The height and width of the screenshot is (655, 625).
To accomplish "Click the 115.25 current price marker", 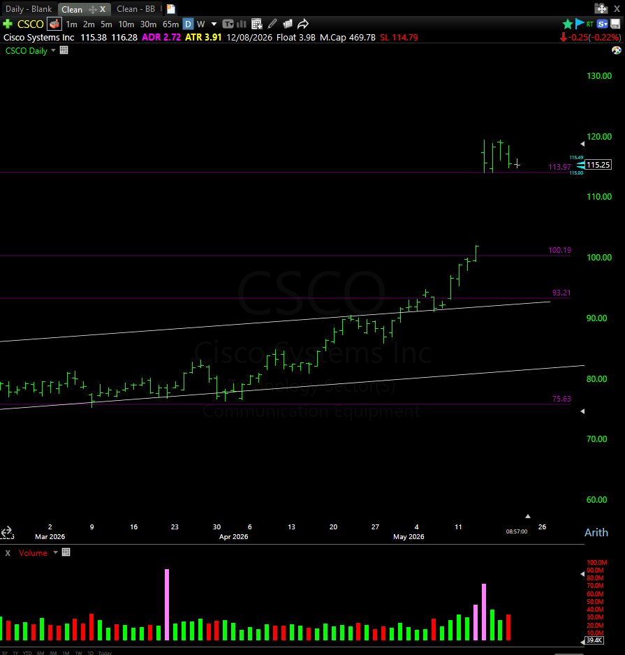I will [x=598, y=165].
